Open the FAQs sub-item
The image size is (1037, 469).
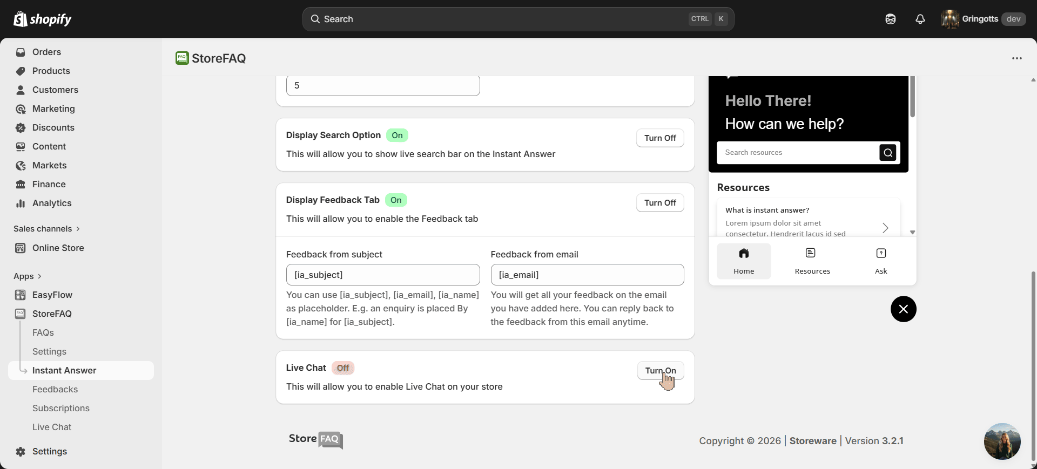pos(43,332)
